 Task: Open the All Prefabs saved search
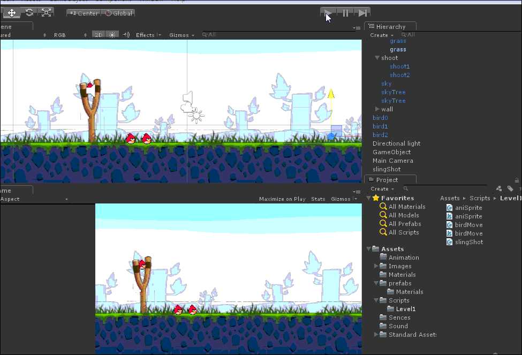pyautogui.click(x=400, y=224)
